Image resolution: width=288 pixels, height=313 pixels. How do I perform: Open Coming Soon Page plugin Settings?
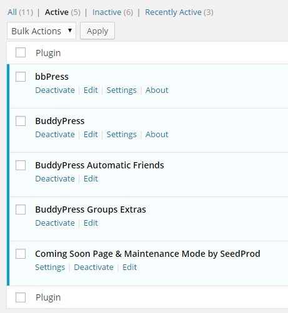[50, 267]
